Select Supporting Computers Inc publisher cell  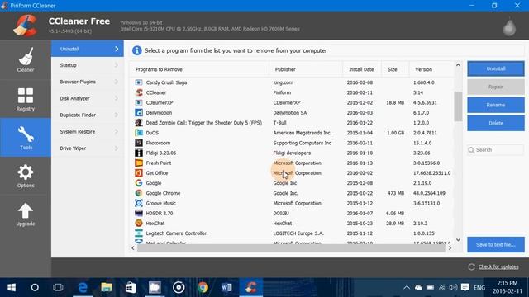pyautogui.click(x=303, y=143)
